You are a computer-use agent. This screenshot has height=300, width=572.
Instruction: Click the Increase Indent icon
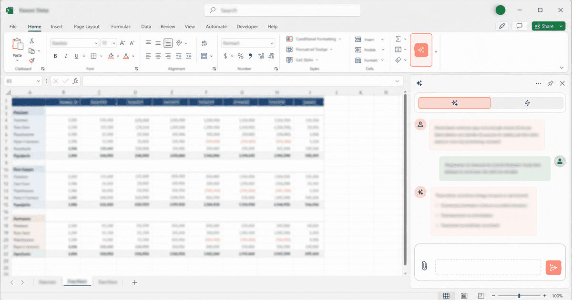[x=188, y=56]
